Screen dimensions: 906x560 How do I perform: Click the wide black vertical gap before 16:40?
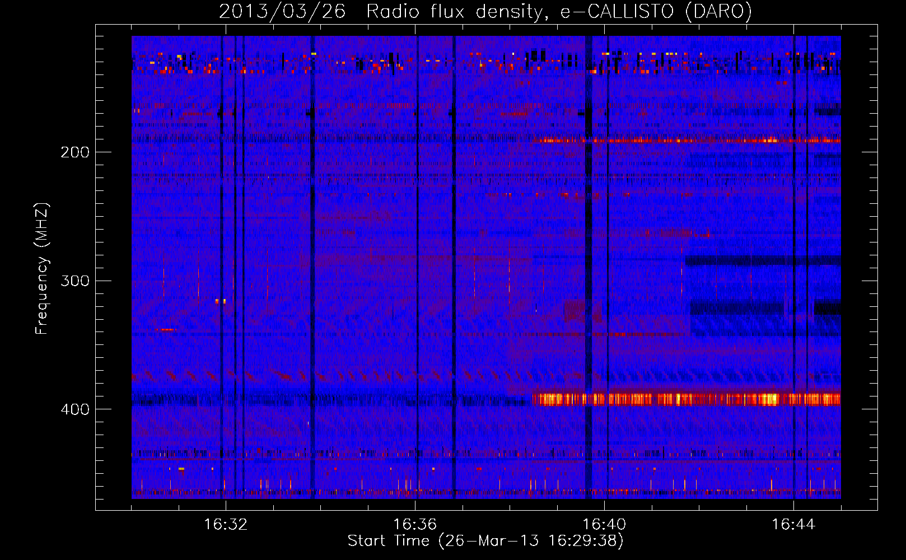coord(589,267)
